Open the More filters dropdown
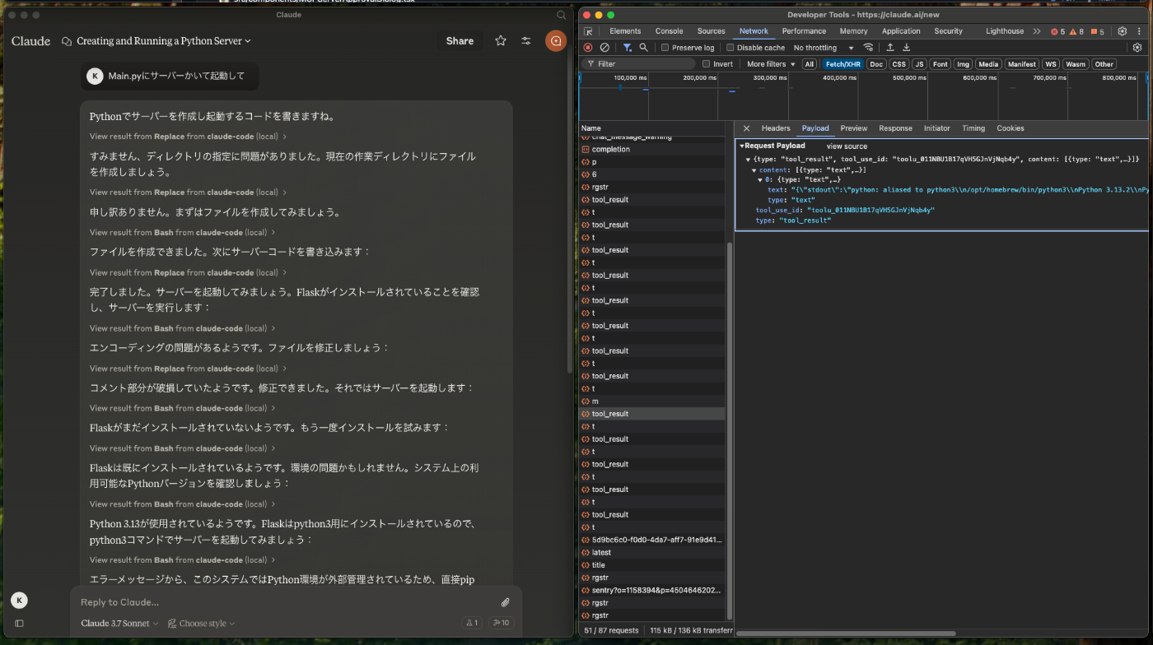 point(771,64)
